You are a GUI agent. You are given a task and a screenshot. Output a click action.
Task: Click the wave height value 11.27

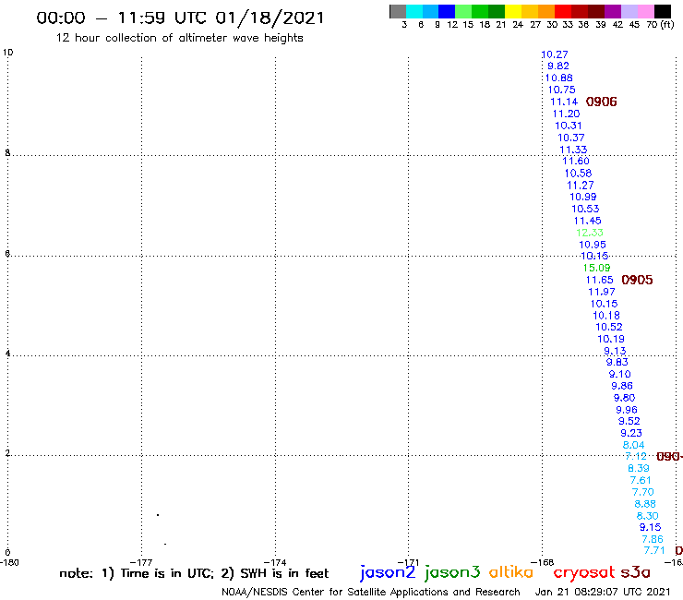[581, 186]
